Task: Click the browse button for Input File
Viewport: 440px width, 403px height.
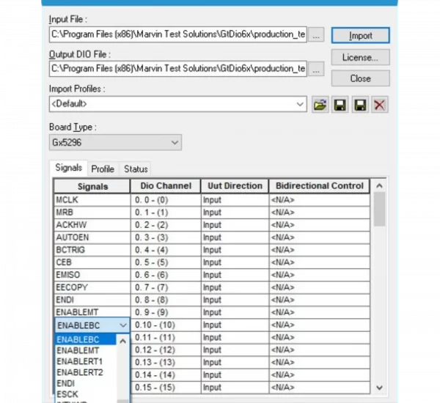Action: [x=316, y=34]
